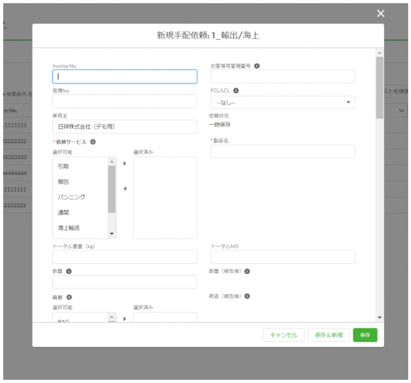The height and width of the screenshot is (383, 411).
Task: Select バンニング in the available services list
Action: coord(71,197)
